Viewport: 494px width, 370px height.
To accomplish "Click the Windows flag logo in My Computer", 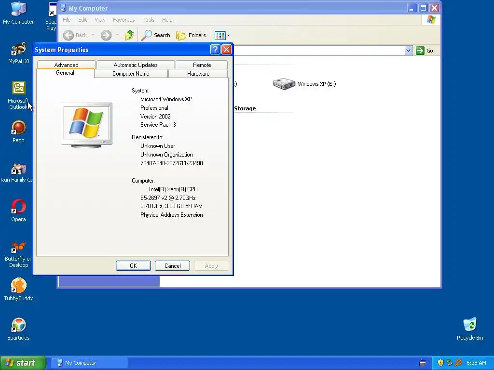I will 431,20.
